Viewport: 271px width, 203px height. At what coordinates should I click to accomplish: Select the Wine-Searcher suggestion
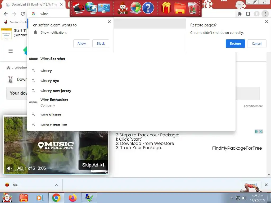pyautogui.click(x=131, y=59)
